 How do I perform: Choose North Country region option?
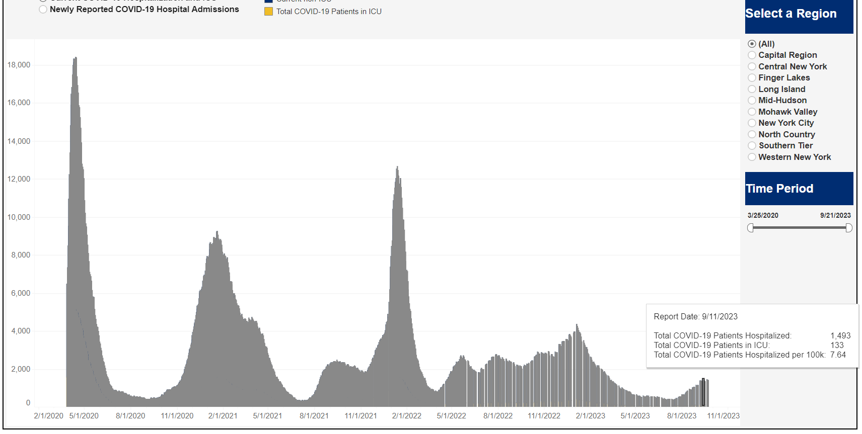click(752, 135)
